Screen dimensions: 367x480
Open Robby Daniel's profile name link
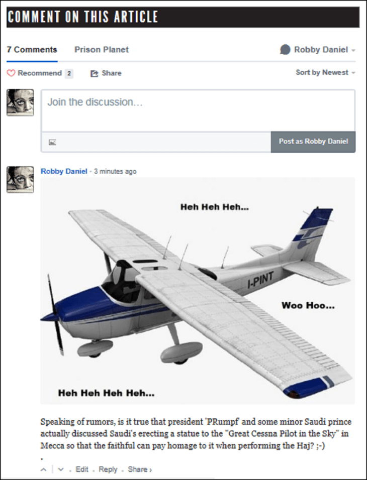tap(64, 171)
